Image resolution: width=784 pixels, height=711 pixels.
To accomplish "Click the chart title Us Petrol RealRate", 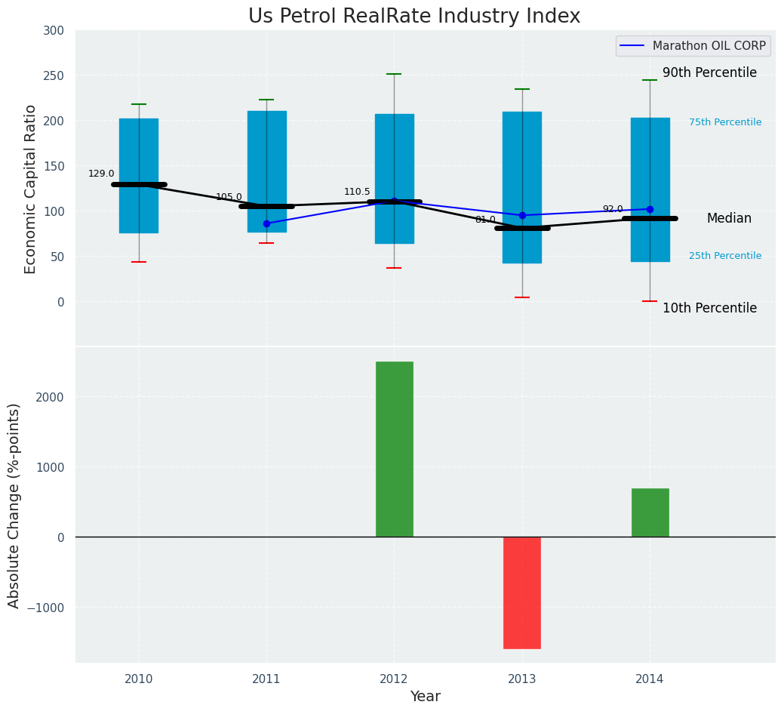I will (x=414, y=17).
